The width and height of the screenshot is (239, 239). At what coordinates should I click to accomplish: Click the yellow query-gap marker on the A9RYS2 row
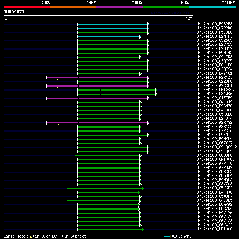[58, 125]
